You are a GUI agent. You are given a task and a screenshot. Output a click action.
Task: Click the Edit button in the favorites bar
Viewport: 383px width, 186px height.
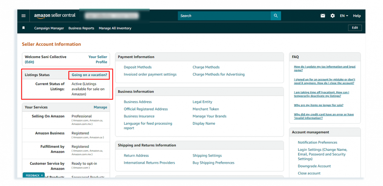(355, 28)
